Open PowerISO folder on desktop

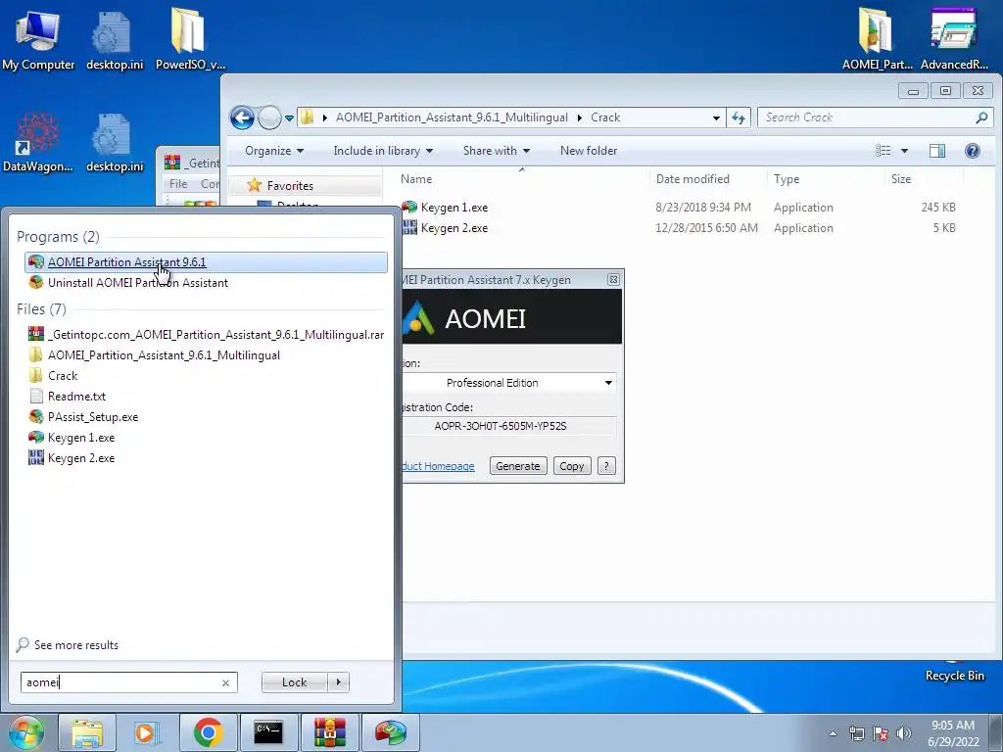coord(190,39)
